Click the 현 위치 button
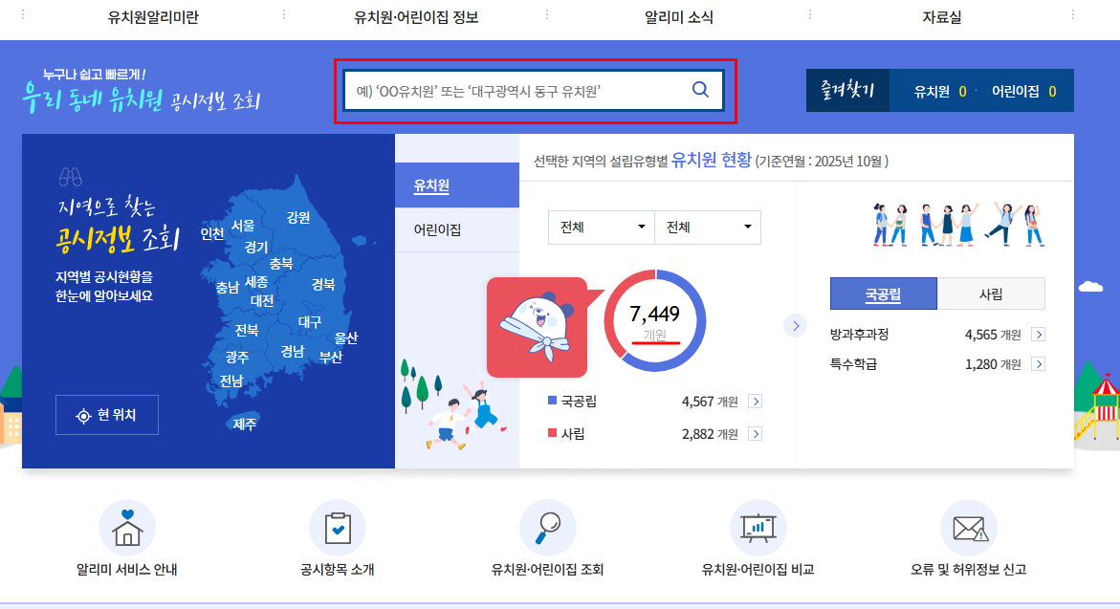This screenshot has width=1120, height=609. tap(105, 414)
